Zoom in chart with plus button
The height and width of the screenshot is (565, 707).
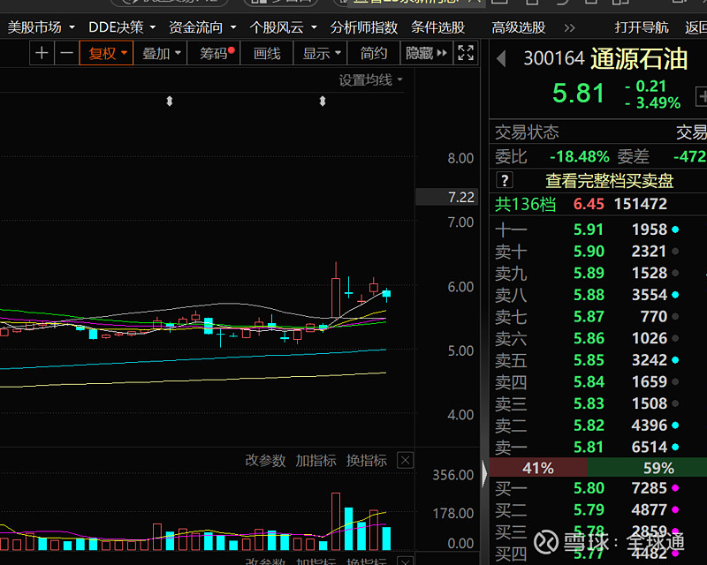coord(42,53)
